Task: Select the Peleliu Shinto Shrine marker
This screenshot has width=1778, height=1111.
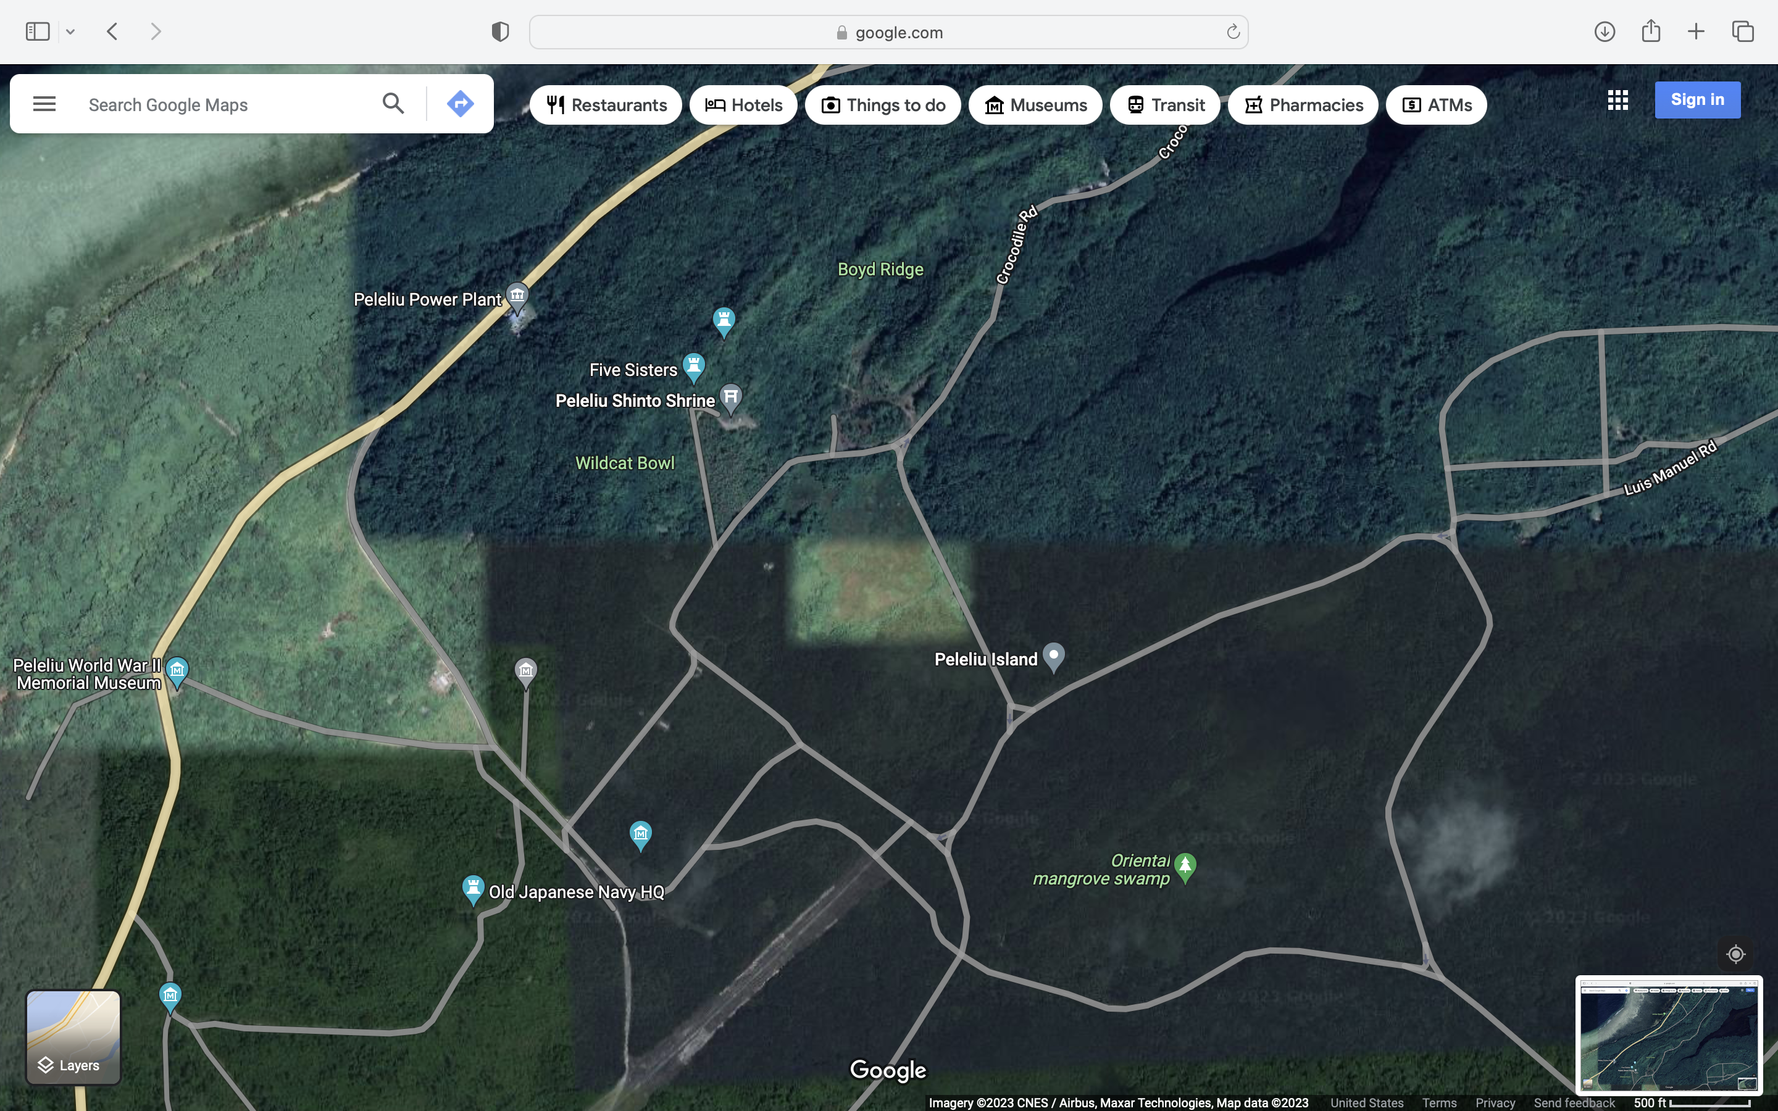Action: [730, 397]
